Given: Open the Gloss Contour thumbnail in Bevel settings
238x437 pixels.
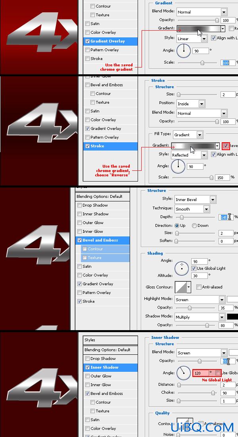Looking at the screenshot, I should tap(180, 287).
